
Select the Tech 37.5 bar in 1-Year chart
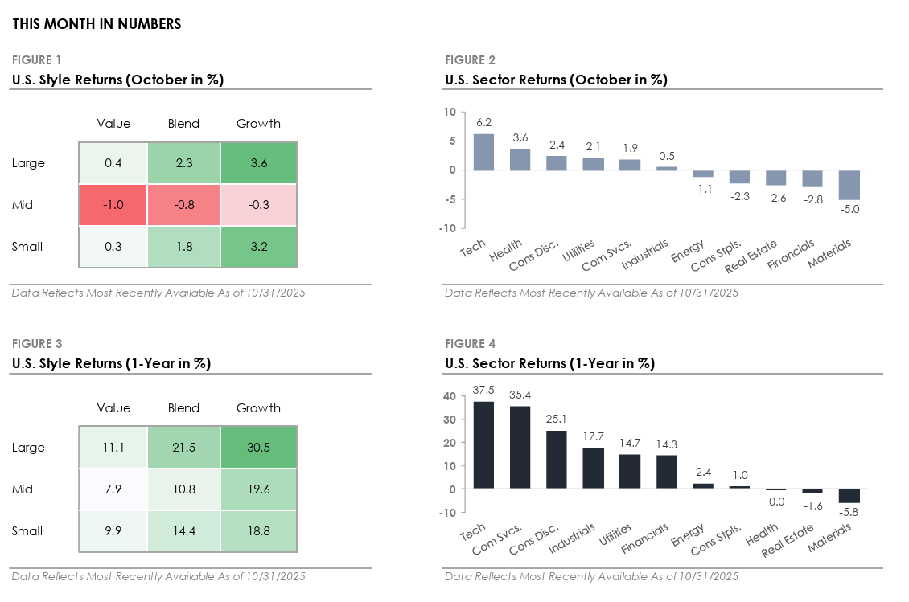(483, 444)
